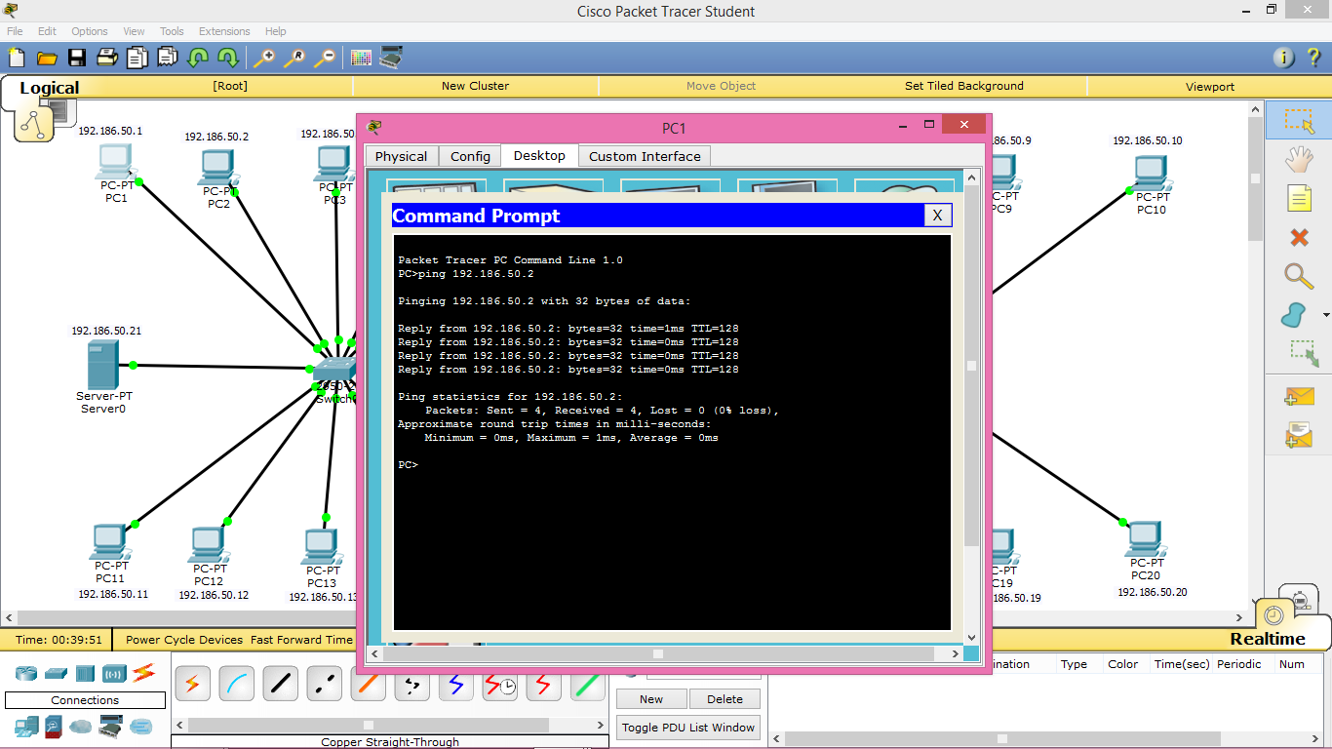Select the Zoom In magnifier on the toolbar
The width and height of the screenshot is (1332, 749).
tap(266, 58)
